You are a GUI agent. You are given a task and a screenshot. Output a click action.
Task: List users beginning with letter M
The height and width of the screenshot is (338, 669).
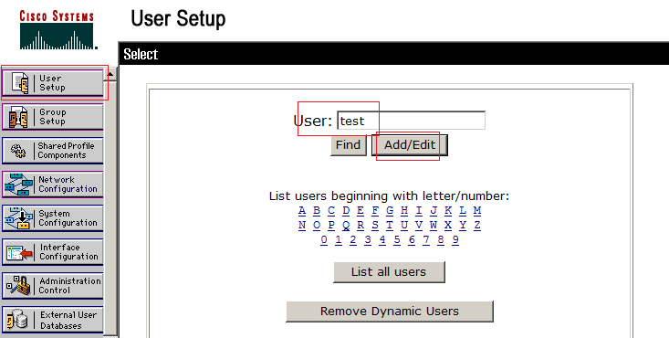point(477,211)
